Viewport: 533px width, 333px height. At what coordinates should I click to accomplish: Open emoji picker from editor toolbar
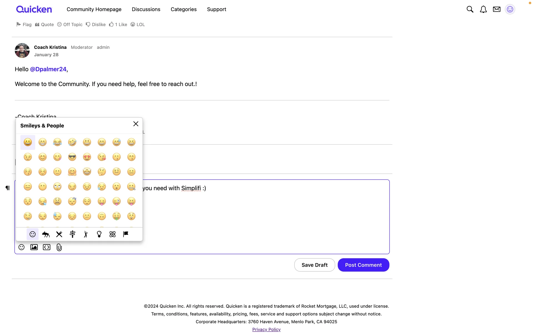(21, 247)
